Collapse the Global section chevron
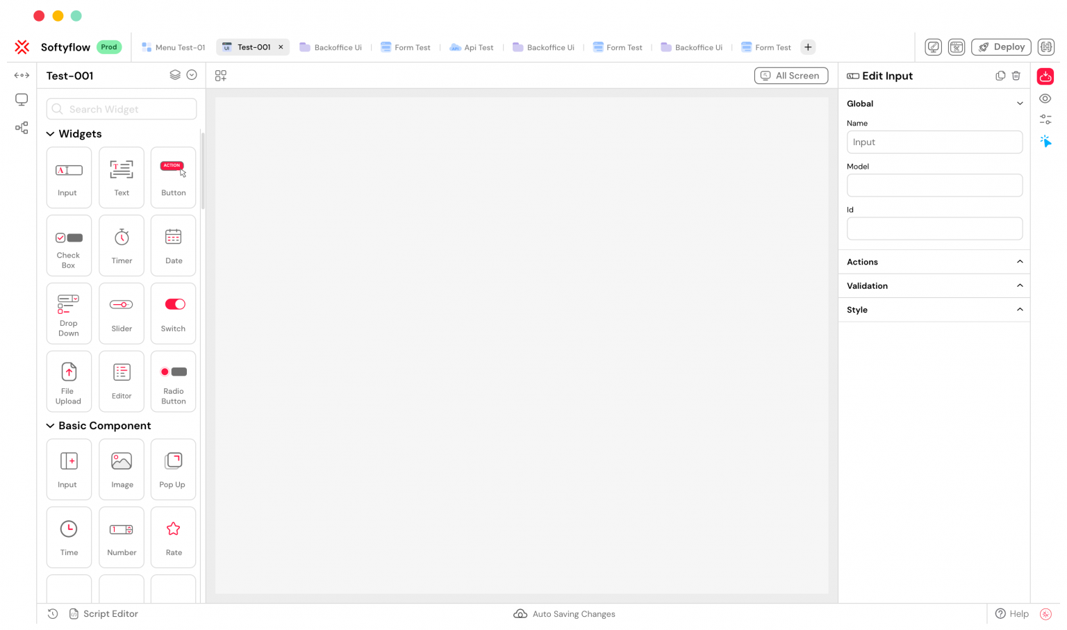The image size is (1067, 630). [1020, 103]
